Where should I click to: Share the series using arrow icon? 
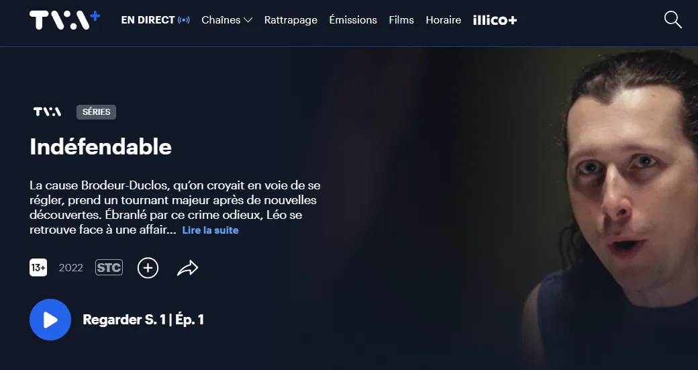[x=187, y=268]
